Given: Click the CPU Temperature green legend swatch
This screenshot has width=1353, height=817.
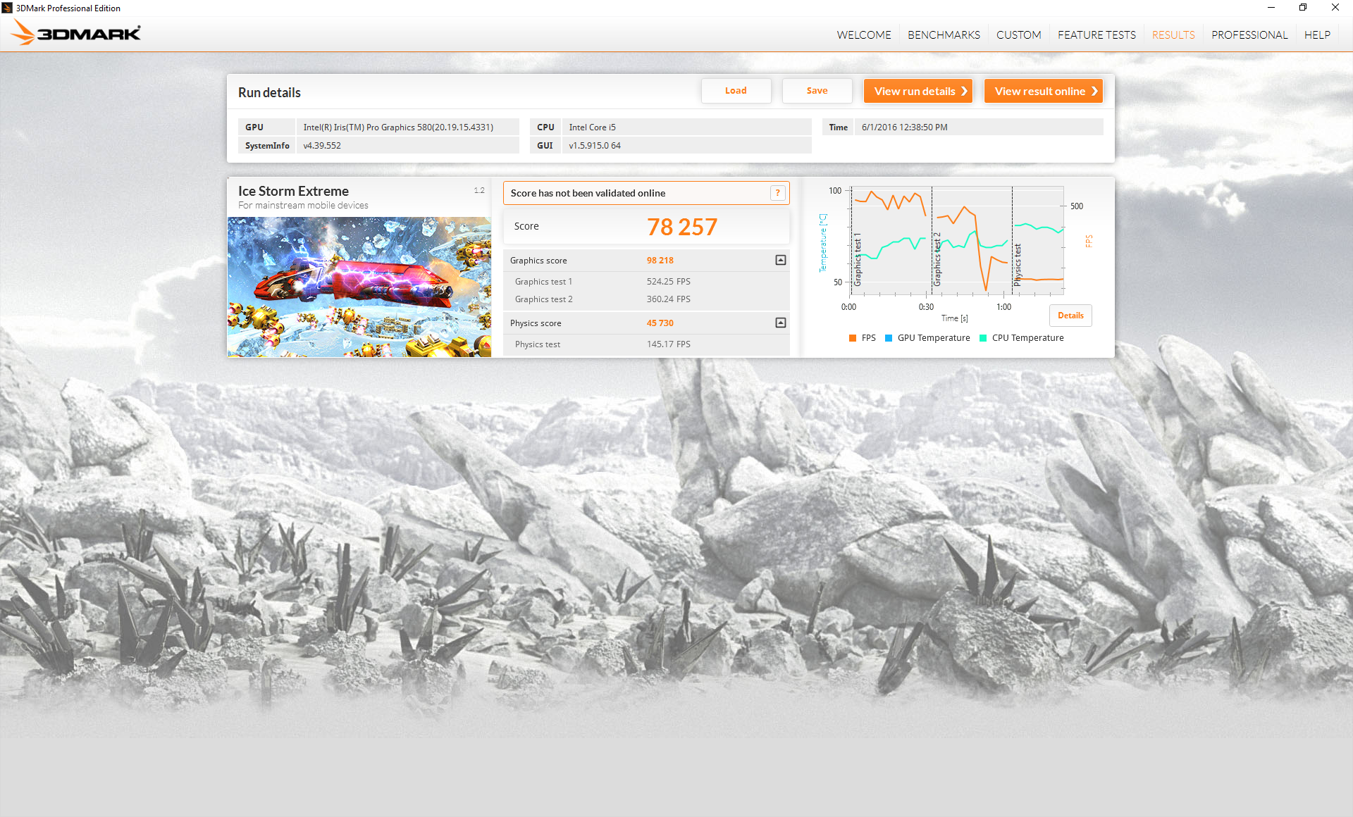Looking at the screenshot, I should tap(983, 338).
